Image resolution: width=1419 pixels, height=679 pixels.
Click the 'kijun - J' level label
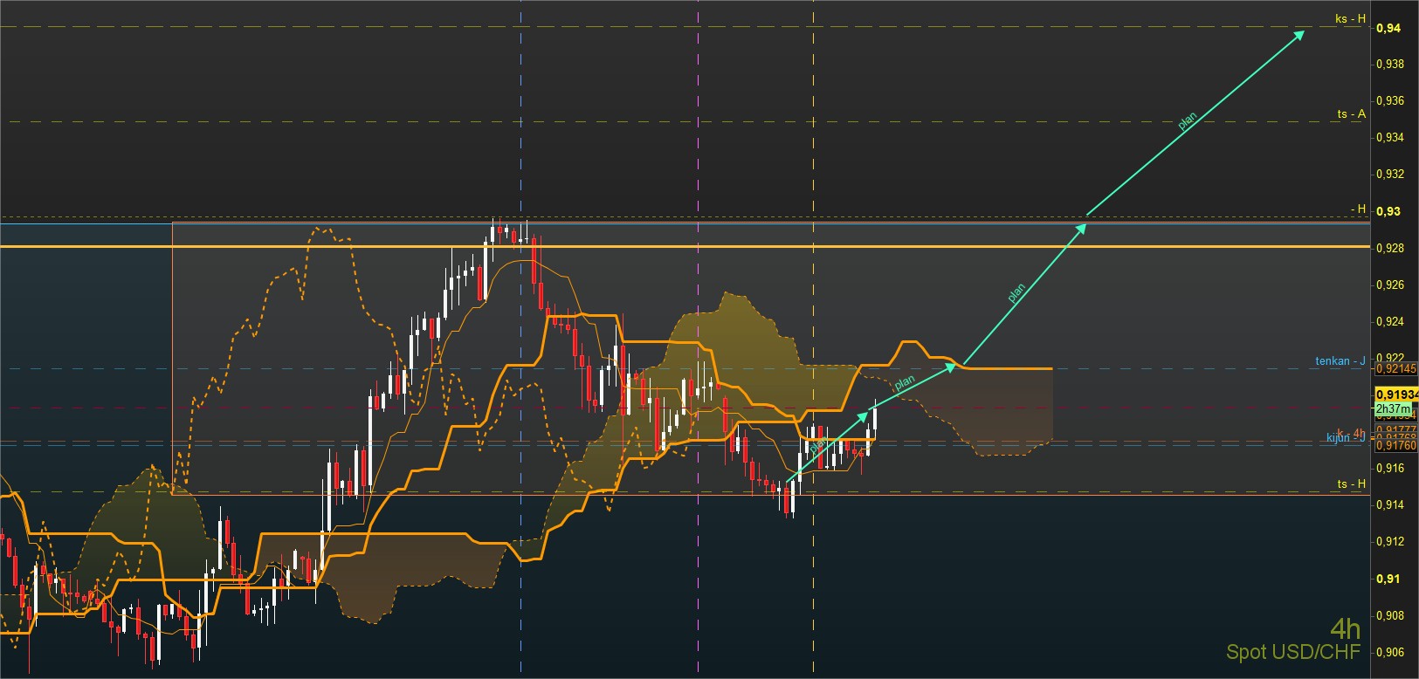[x=1346, y=438]
